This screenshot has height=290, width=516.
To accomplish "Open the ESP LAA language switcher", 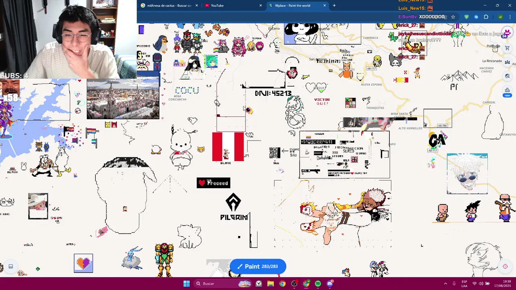I will (x=464, y=284).
